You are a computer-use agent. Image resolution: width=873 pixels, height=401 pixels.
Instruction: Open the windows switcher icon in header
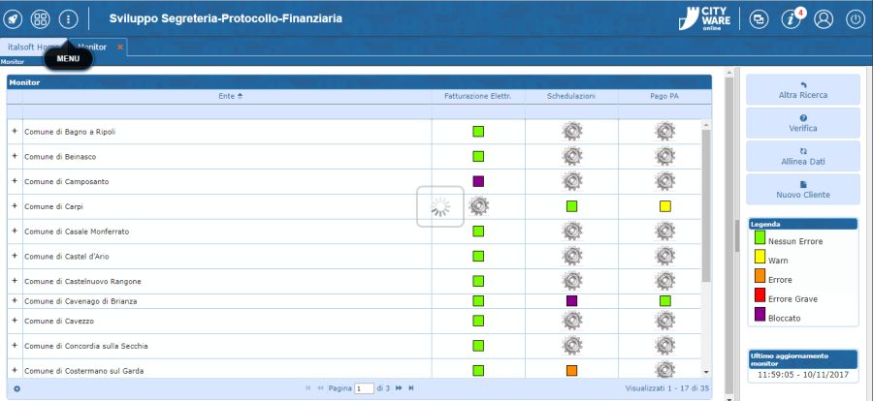760,18
